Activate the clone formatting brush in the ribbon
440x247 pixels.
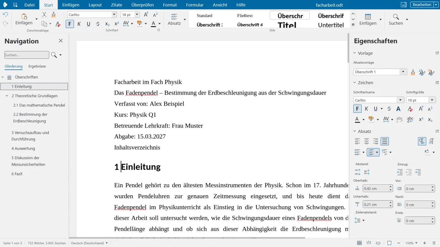tap(53, 14)
